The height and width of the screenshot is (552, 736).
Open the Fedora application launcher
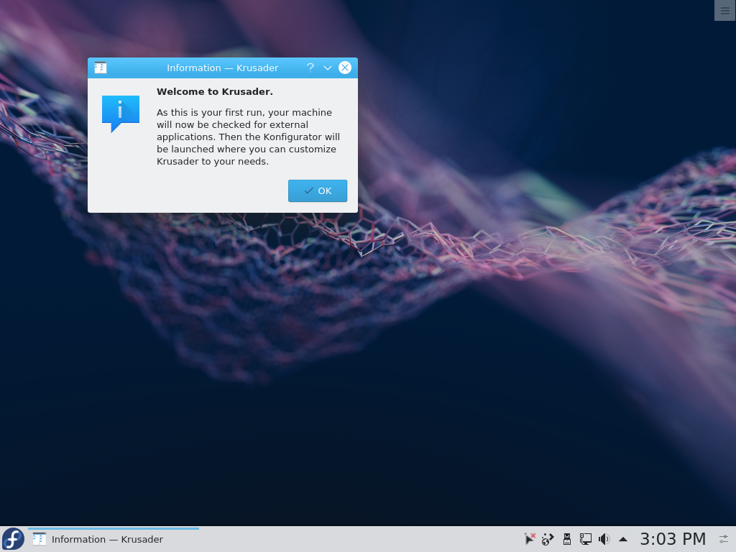(13, 539)
